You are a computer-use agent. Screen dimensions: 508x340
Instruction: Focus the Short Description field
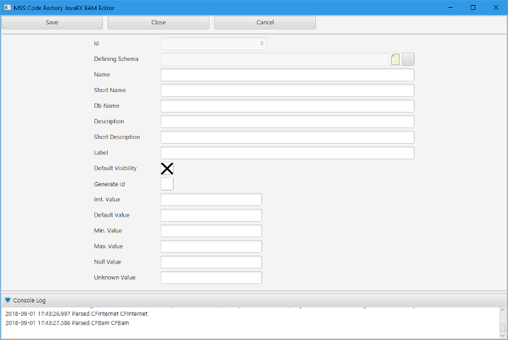[287, 137]
